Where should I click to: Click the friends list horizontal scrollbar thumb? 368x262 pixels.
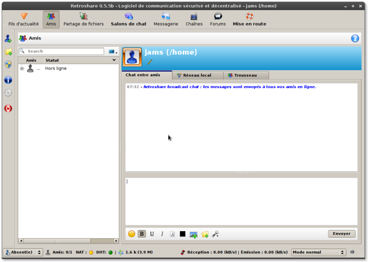(57, 241)
